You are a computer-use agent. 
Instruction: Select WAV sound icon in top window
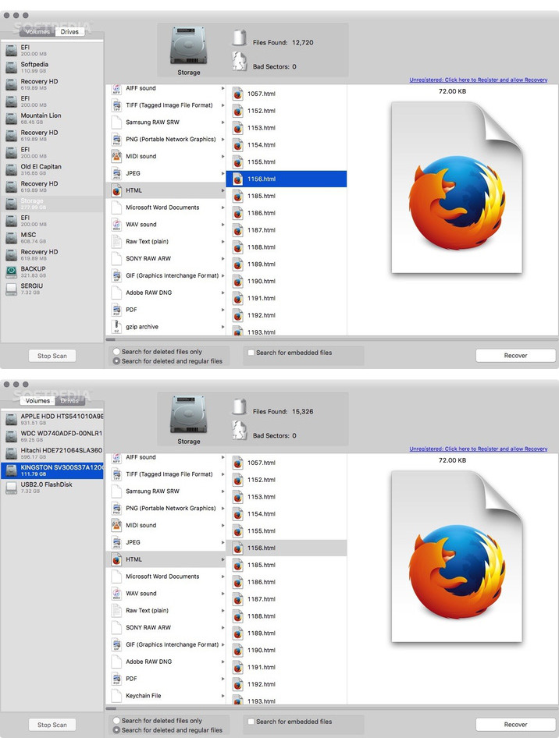click(116, 225)
